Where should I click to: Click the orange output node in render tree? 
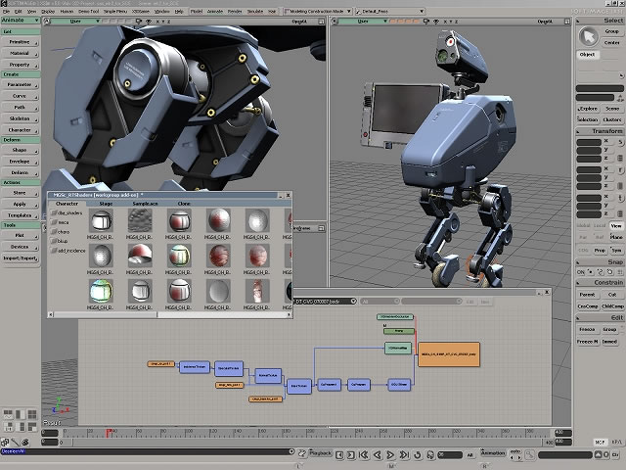point(449,354)
